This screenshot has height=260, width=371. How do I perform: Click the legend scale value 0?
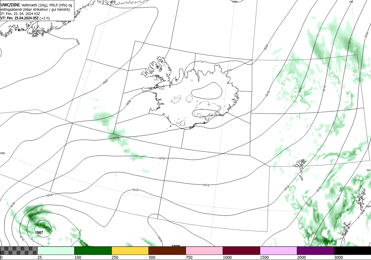tap(1, 257)
